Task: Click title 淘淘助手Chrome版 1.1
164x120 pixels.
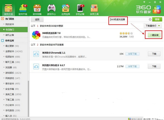Action: pyautogui.click(x=54, y=53)
